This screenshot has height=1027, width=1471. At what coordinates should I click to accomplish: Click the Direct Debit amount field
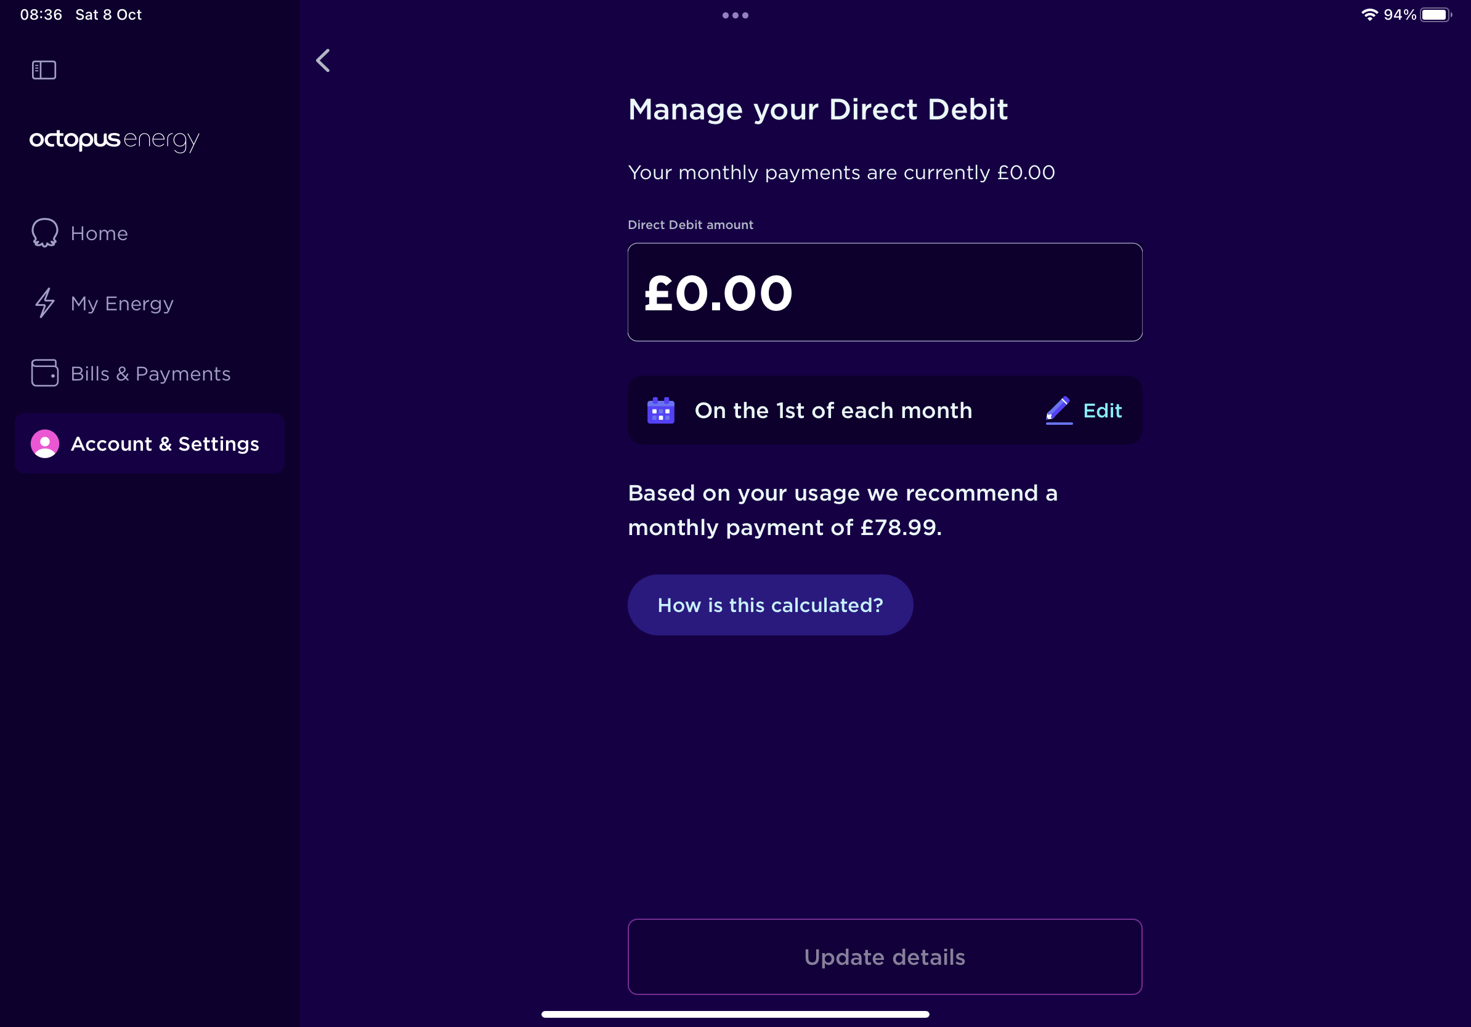[884, 292]
